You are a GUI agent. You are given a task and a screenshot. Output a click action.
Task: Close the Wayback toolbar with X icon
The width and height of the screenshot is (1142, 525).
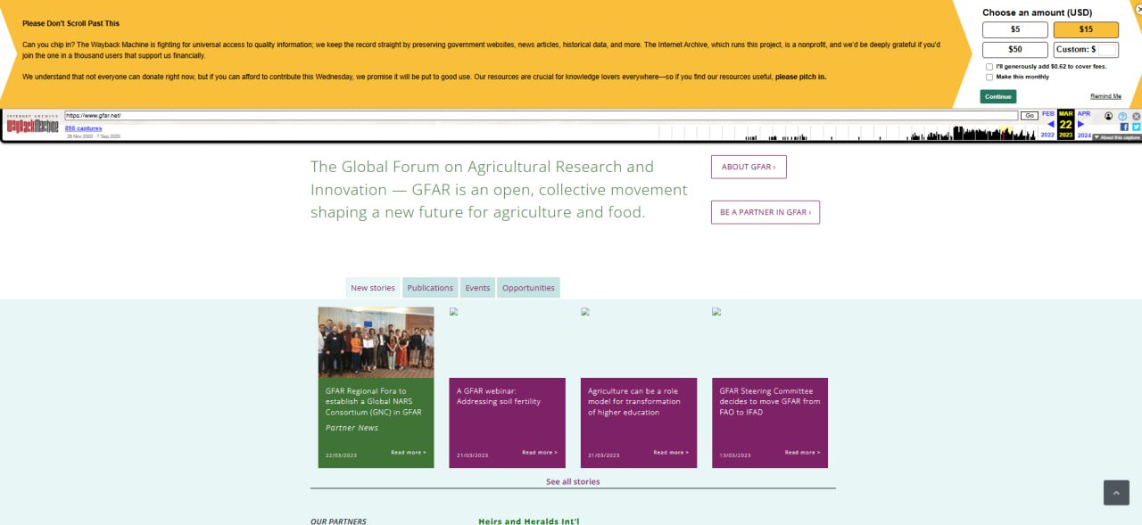[x=1136, y=117]
